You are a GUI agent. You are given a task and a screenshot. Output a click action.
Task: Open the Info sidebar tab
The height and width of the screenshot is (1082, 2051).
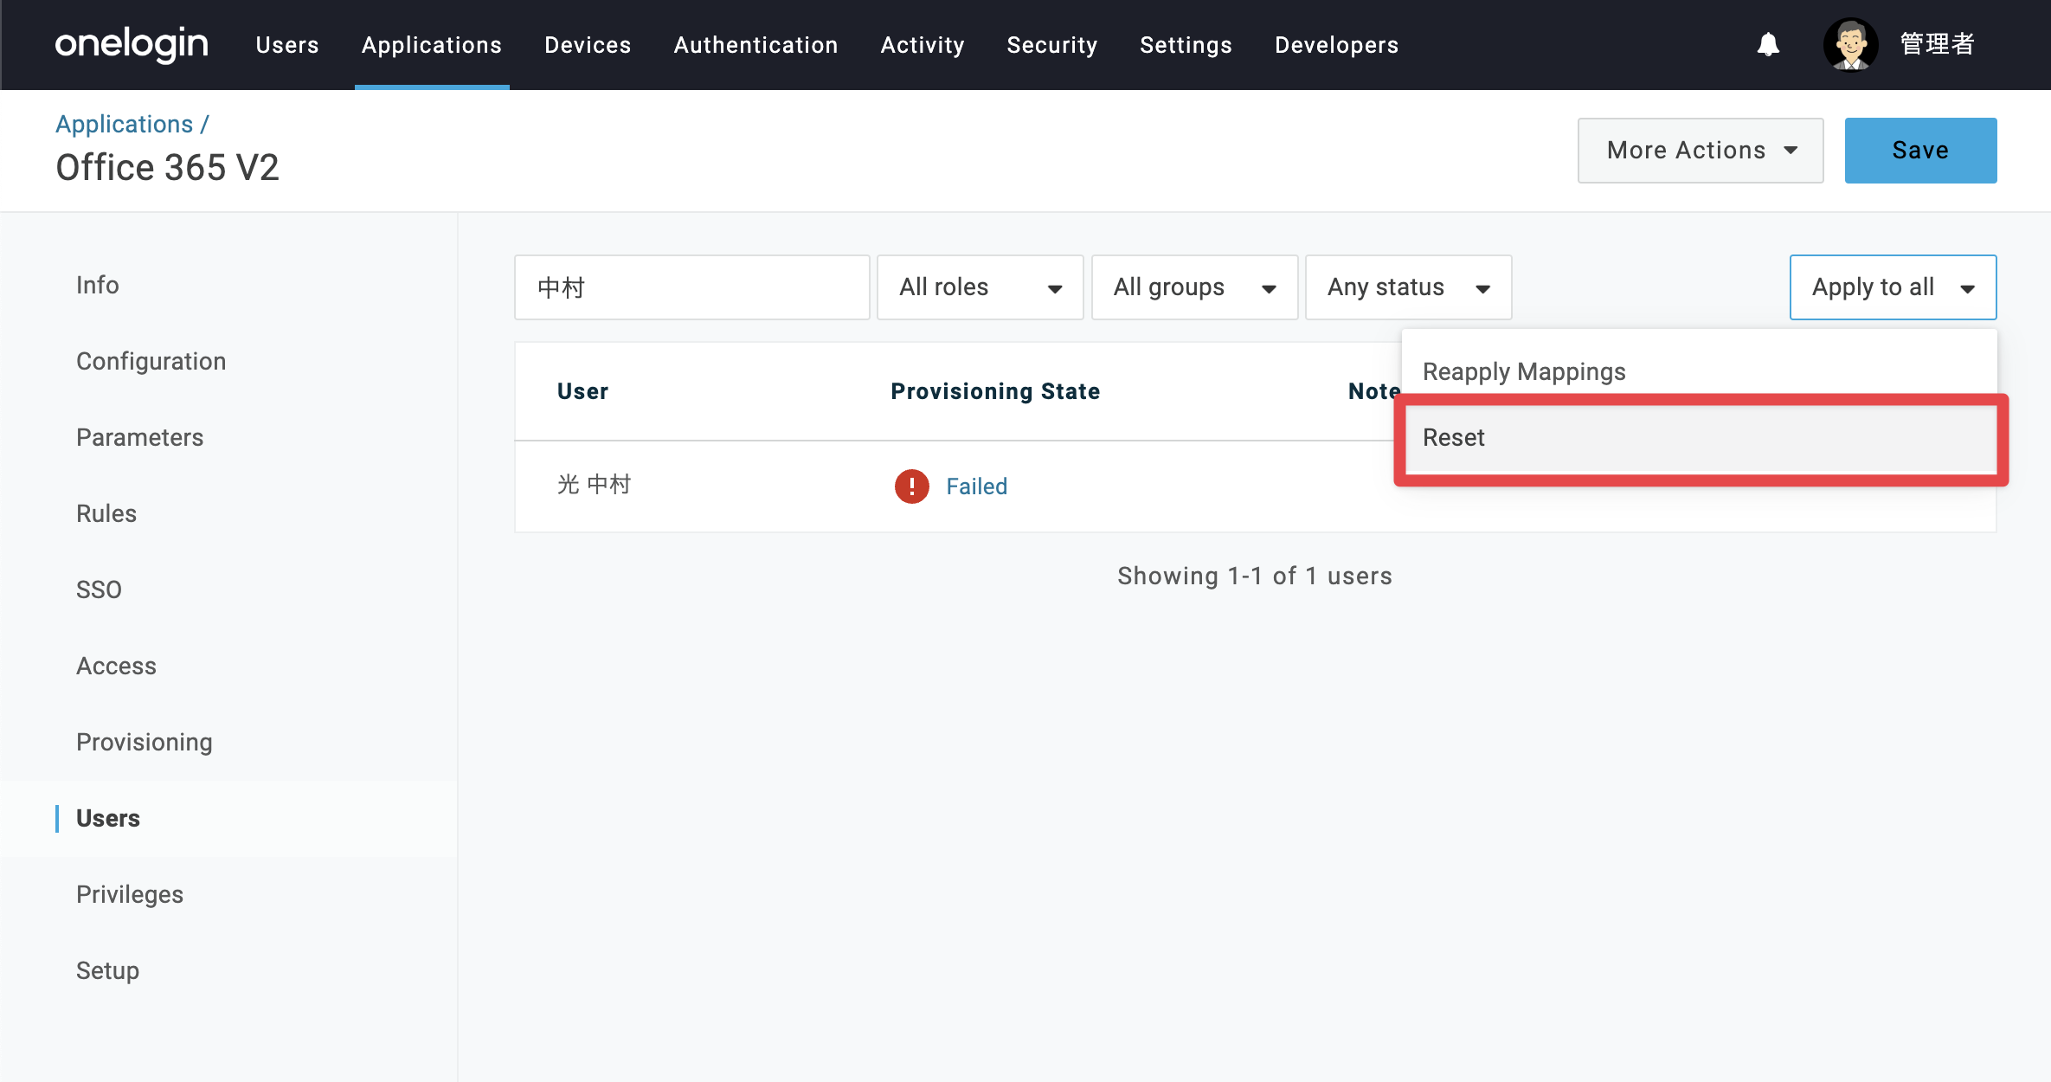pyautogui.click(x=98, y=285)
